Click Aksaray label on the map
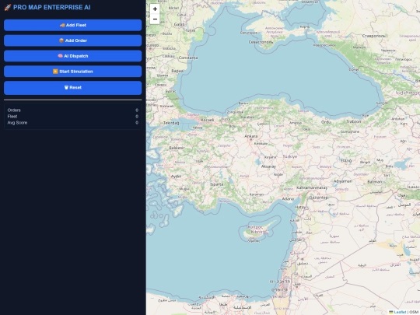This screenshot has width=420, height=315. (x=268, y=166)
